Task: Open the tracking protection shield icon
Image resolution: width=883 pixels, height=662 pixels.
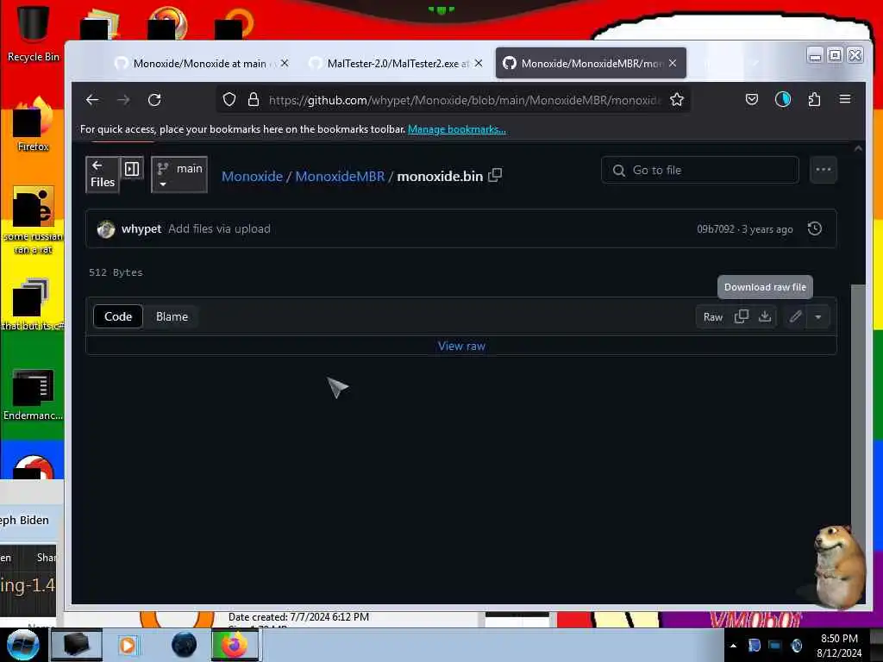Action: point(229,100)
